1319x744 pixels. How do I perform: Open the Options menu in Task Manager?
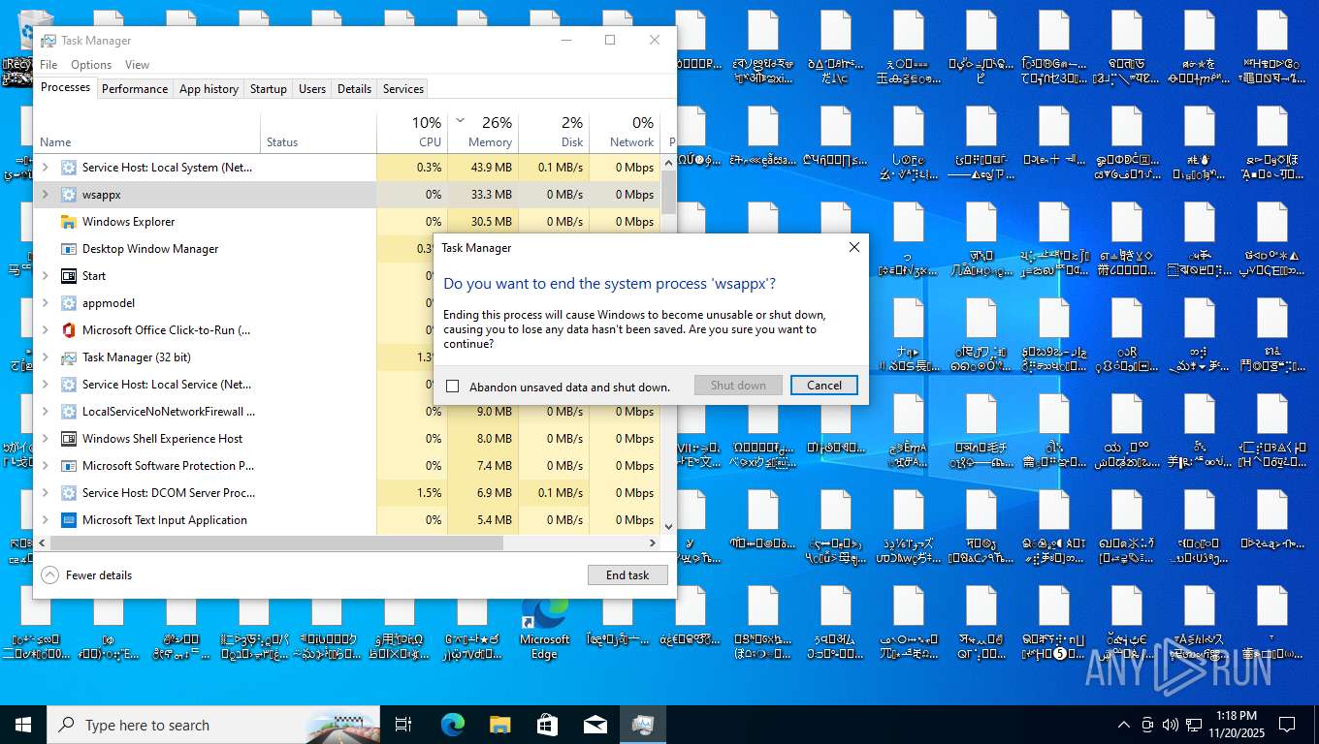(91, 65)
